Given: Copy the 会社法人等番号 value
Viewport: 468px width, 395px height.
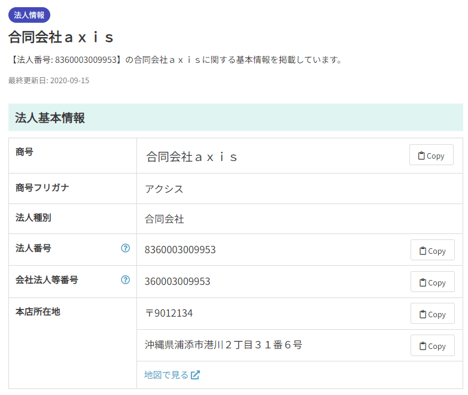Looking at the screenshot, I should click(x=432, y=282).
